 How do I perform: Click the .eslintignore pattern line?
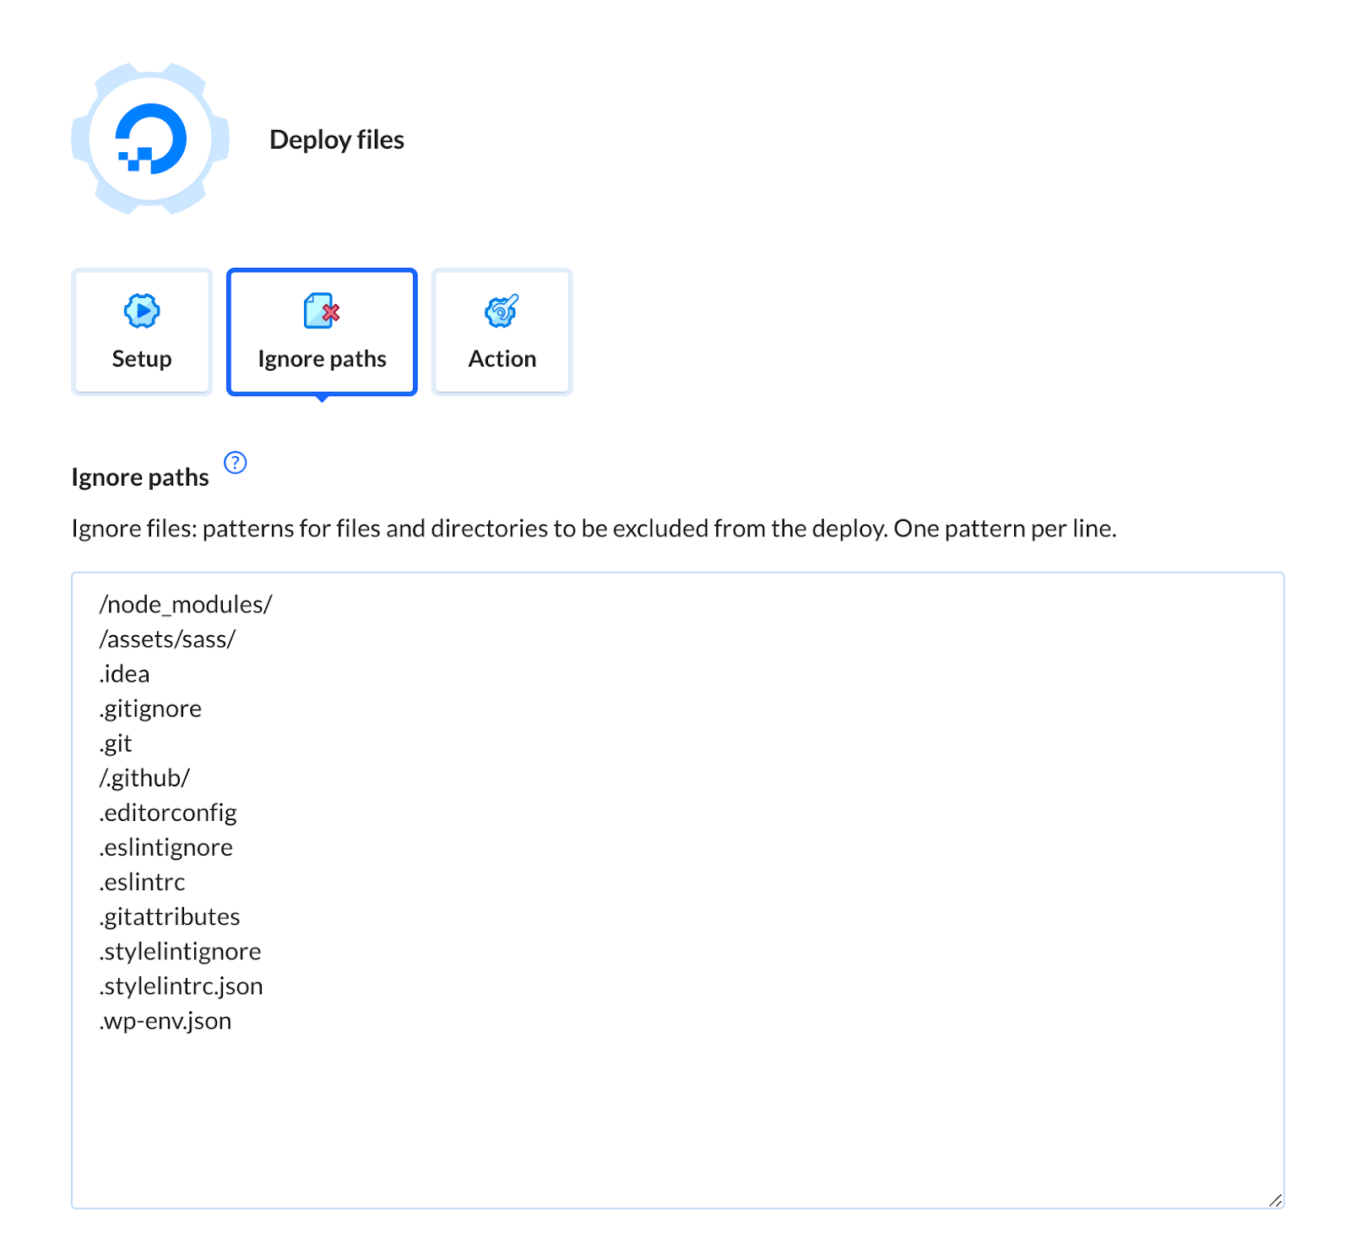point(165,847)
